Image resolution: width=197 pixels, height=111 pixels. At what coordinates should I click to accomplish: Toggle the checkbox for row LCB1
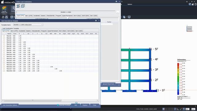coord(4,36)
